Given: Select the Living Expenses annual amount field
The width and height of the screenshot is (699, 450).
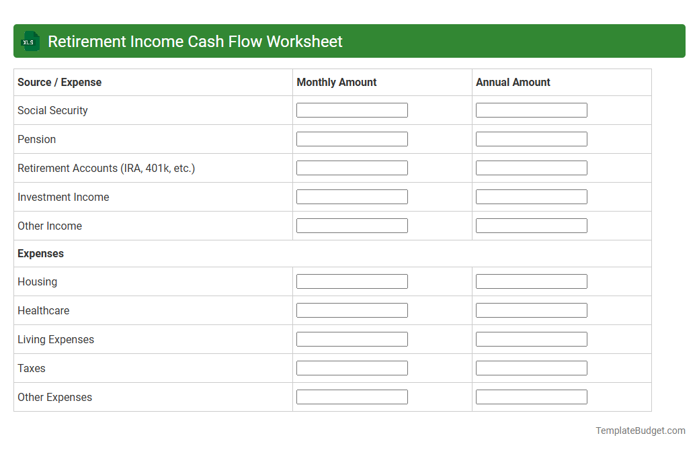Looking at the screenshot, I should click(531, 339).
